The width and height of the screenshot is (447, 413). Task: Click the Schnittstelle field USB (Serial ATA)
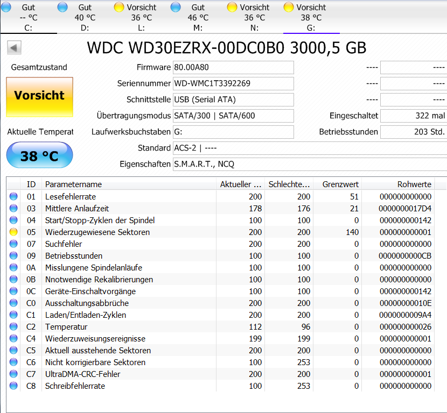pos(233,100)
